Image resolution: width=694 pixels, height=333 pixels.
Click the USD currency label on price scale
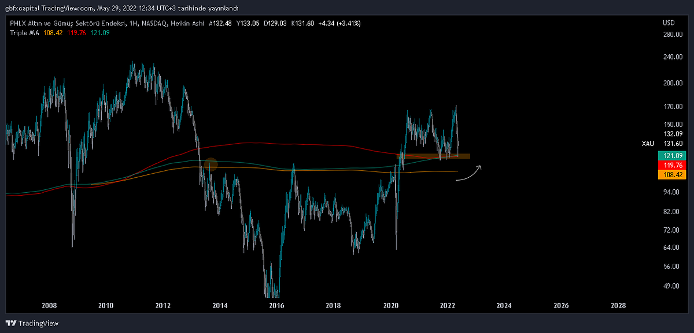pyautogui.click(x=669, y=24)
